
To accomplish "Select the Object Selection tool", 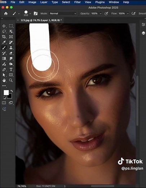I will tap(11, 31).
